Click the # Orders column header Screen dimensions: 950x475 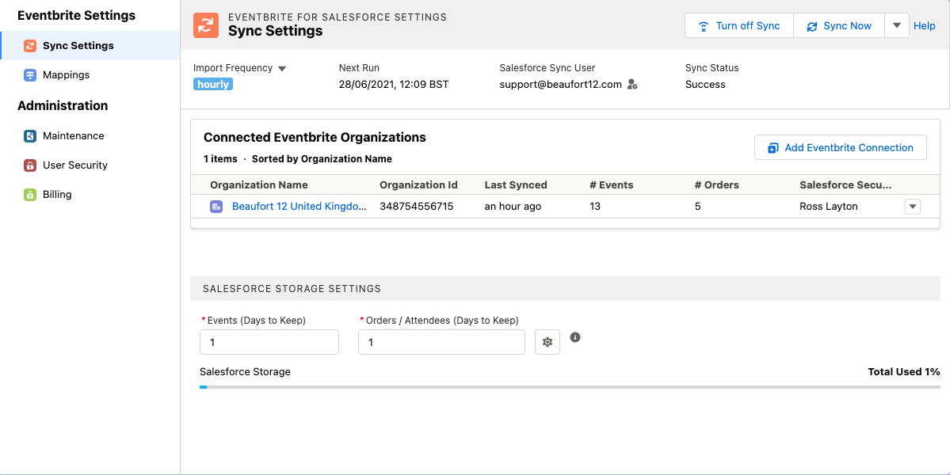[717, 185]
